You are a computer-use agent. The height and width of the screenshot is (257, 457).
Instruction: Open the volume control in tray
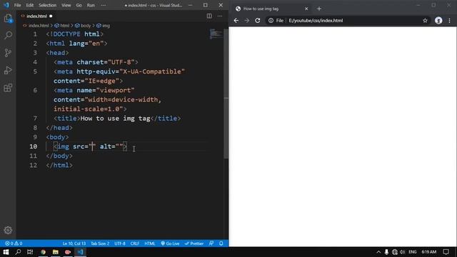click(403, 252)
